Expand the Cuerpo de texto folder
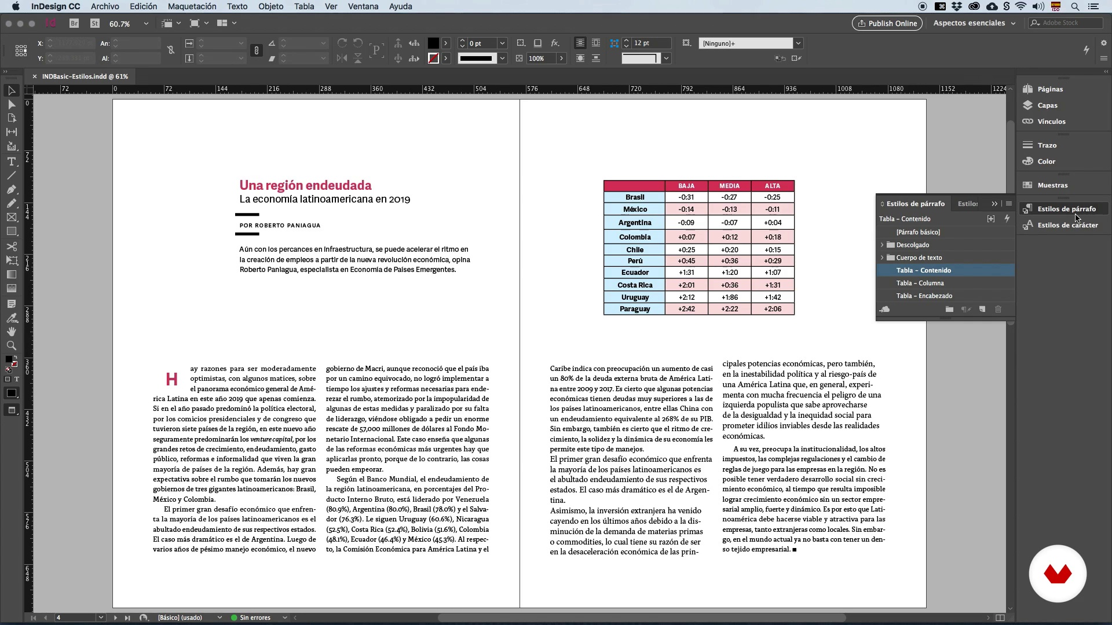 (882, 258)
